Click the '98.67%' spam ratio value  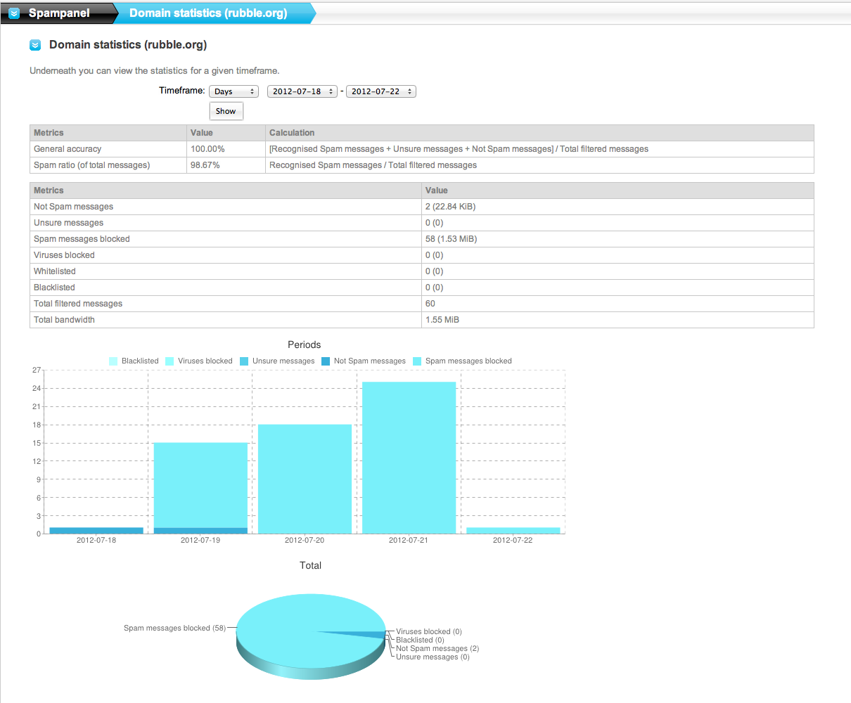(x=205, y=165)
